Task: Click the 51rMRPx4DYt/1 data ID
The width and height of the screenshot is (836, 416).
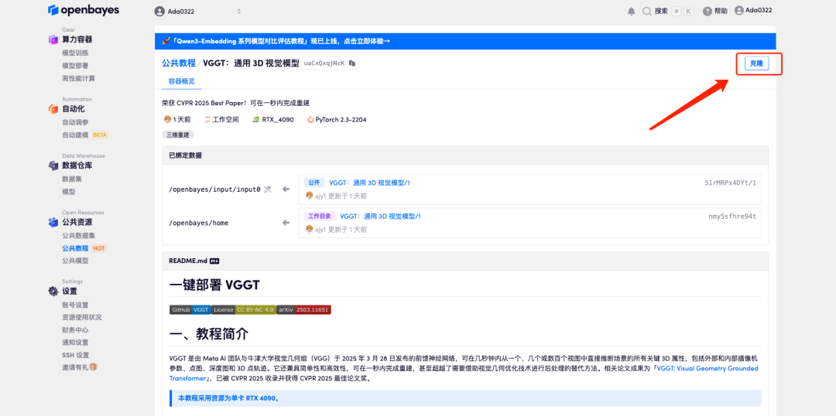Action: point(730,182)
